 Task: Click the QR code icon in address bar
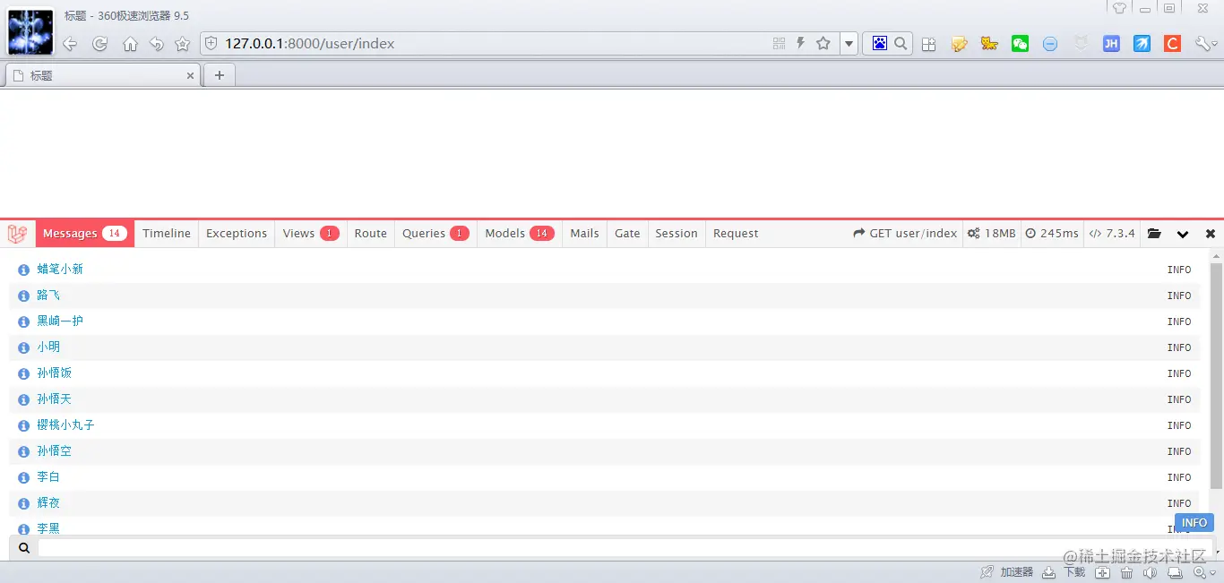click(x=779, y=43)
